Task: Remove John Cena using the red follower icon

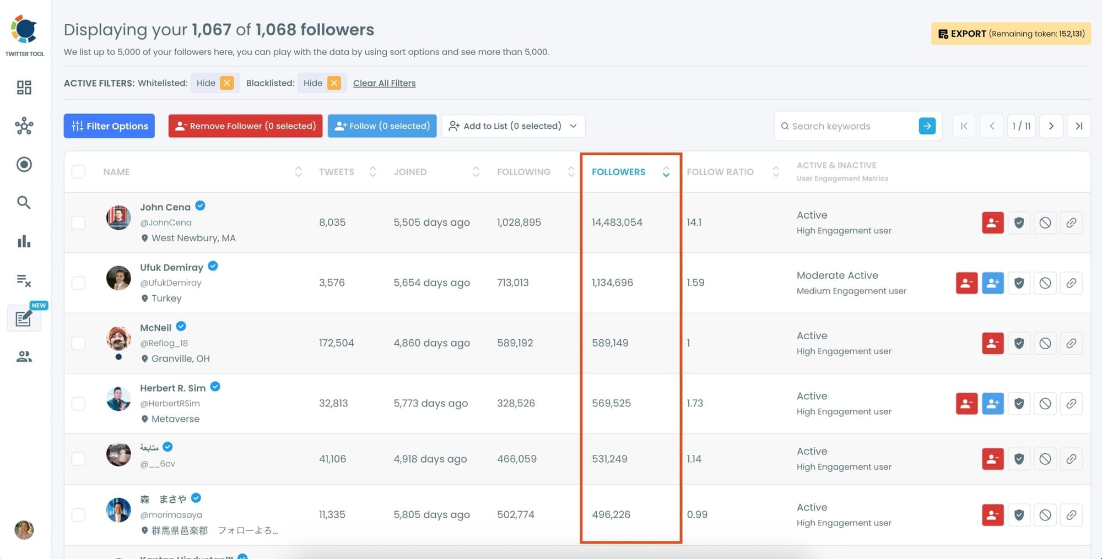Action: pos(992,222)
